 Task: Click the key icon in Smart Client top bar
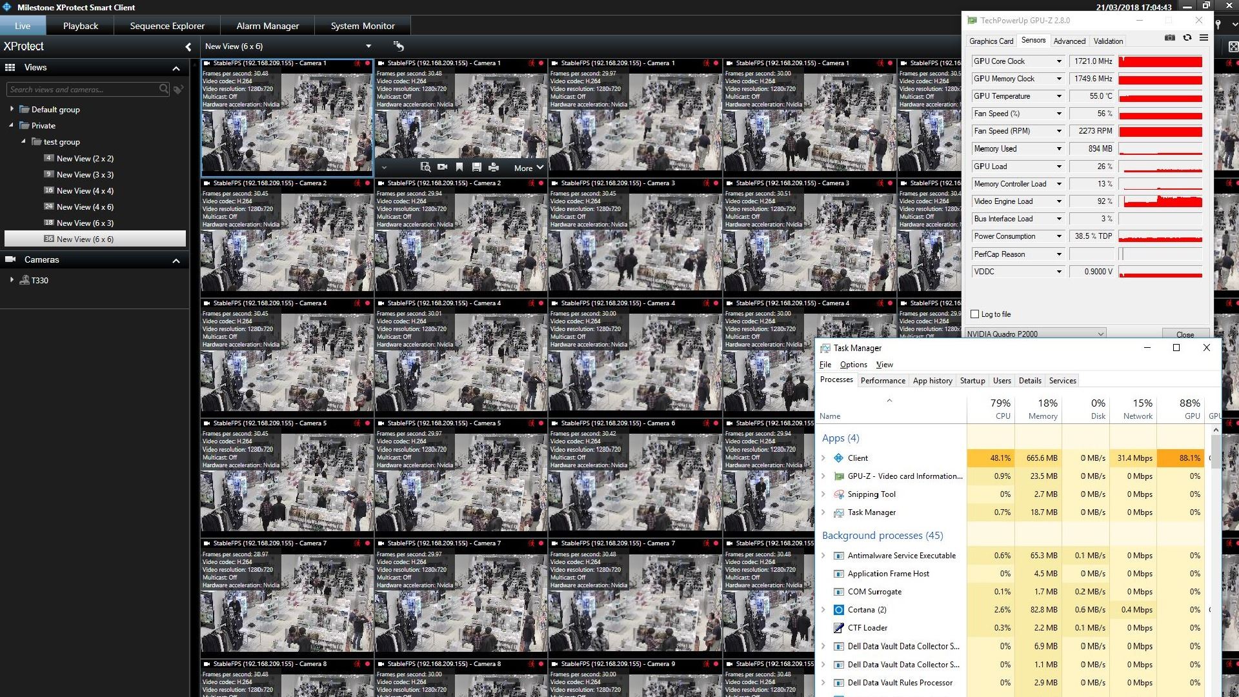coord(1218,25)
